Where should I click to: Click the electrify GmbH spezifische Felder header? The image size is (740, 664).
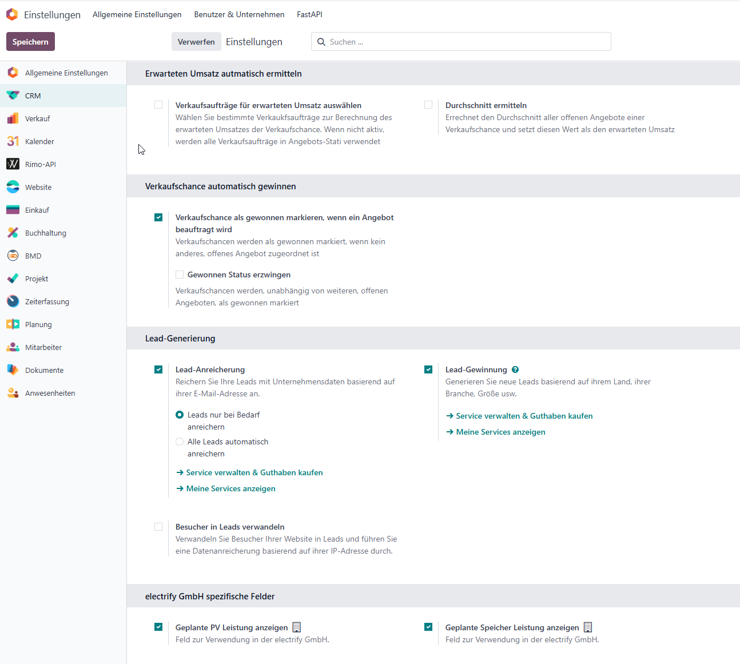(x=210, y=596)
